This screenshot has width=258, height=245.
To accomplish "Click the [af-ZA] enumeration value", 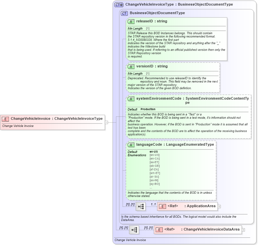I will pos(154,169).
